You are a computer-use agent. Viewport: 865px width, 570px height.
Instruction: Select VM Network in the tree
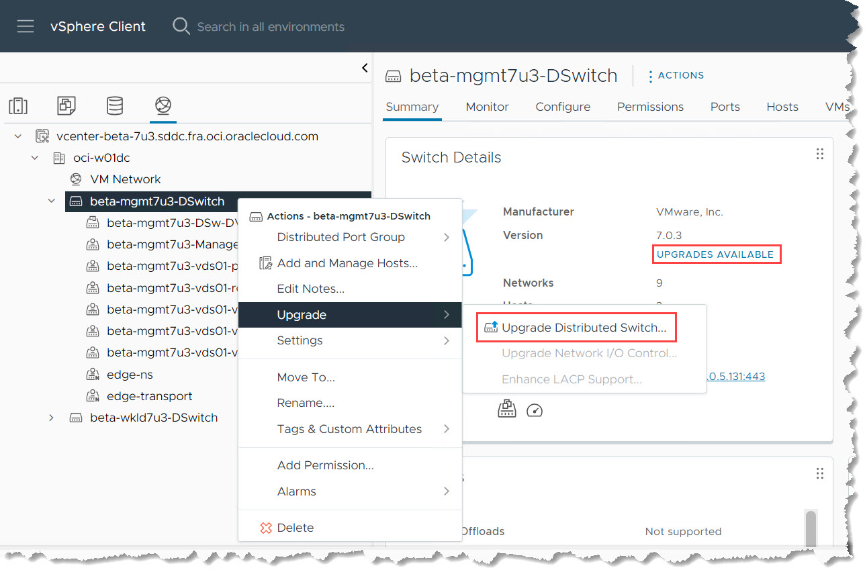coord(126,179)
